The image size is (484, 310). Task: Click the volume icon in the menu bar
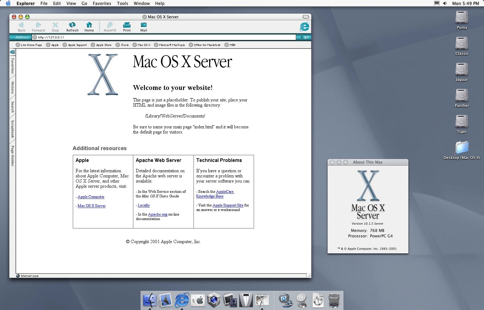445,3
